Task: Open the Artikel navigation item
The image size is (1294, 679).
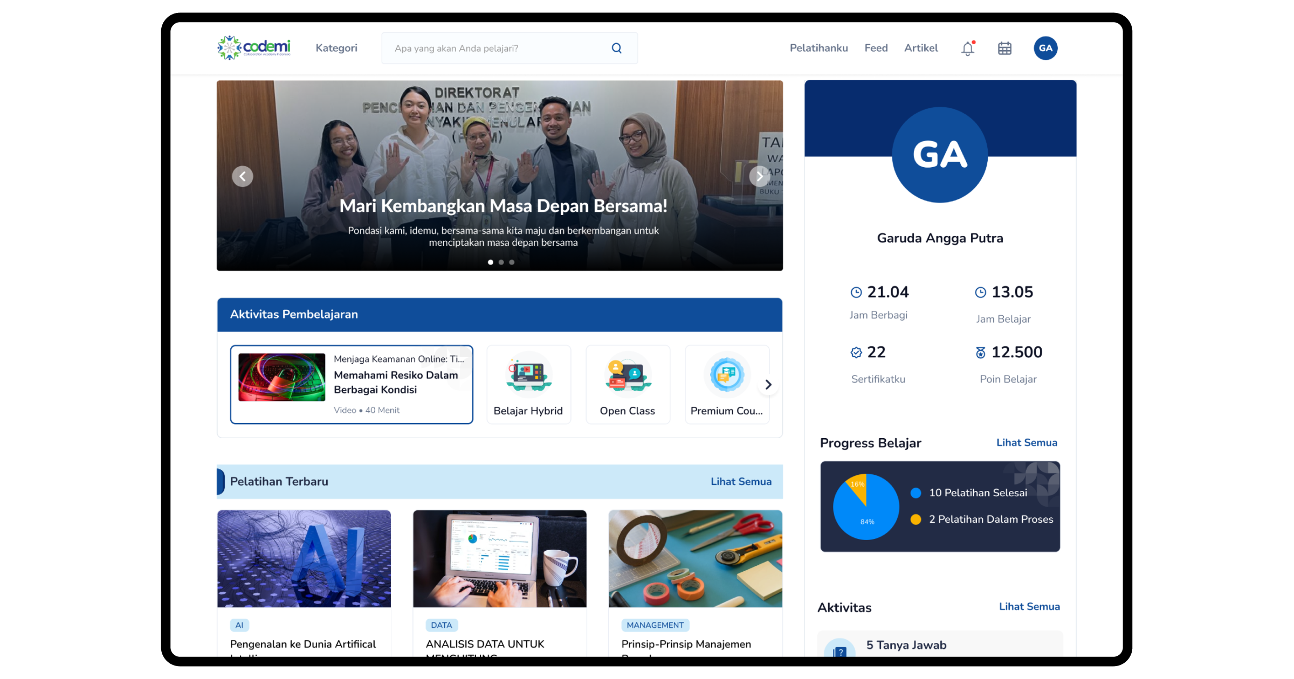Action: 921,48
